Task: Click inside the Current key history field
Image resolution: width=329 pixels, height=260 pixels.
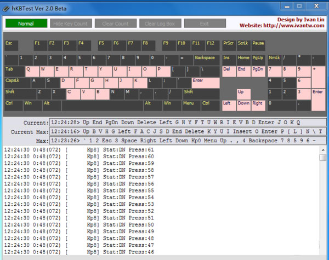Action: click(188, 123)
